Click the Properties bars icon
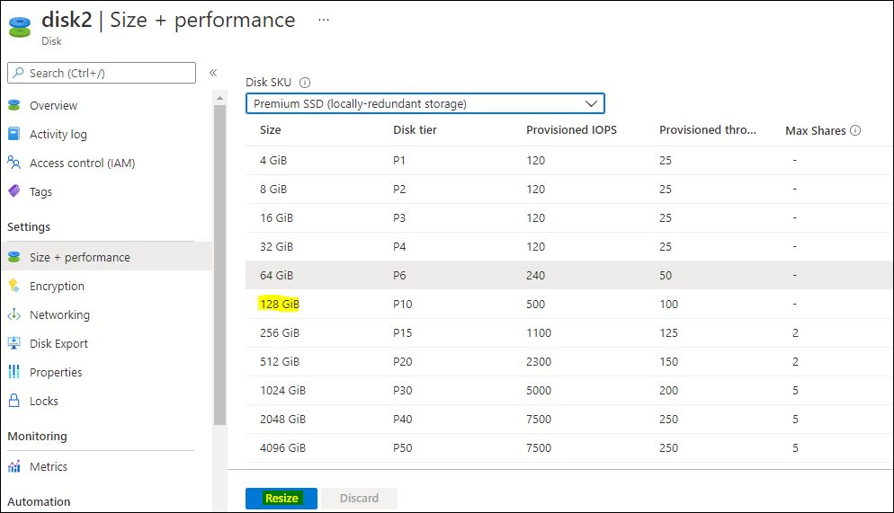 (x=14, y=372)
